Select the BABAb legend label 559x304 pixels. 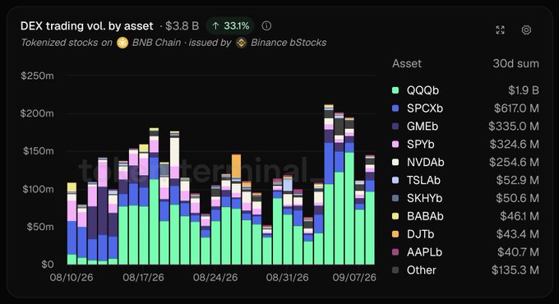[425, 216]
